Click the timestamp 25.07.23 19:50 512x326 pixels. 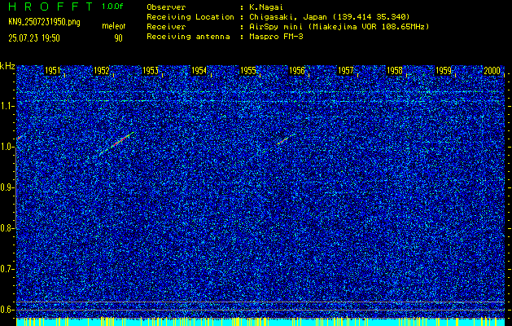click(x=34, y=38)
